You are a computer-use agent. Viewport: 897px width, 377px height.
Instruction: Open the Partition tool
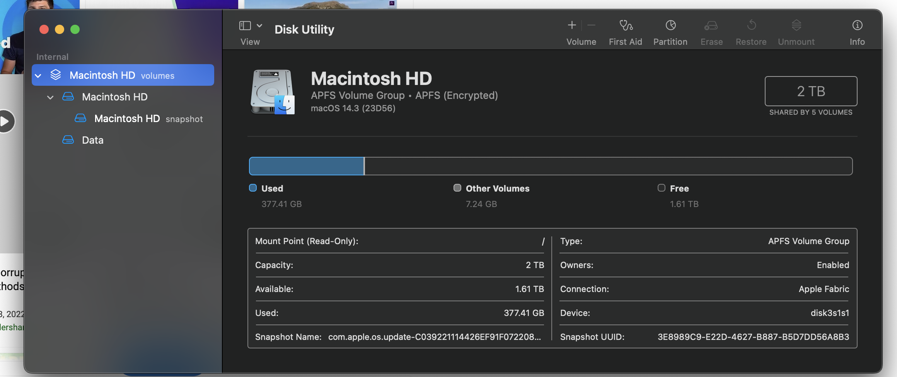tap(670, 31)
